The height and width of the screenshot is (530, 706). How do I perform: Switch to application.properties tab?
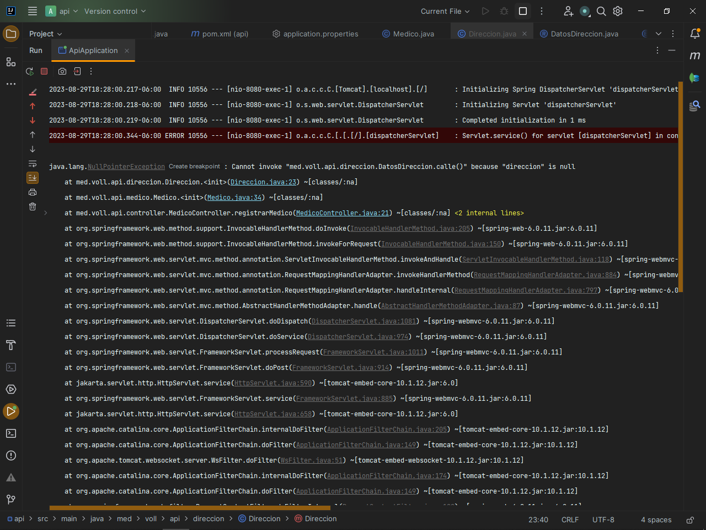tap(315, 34)
